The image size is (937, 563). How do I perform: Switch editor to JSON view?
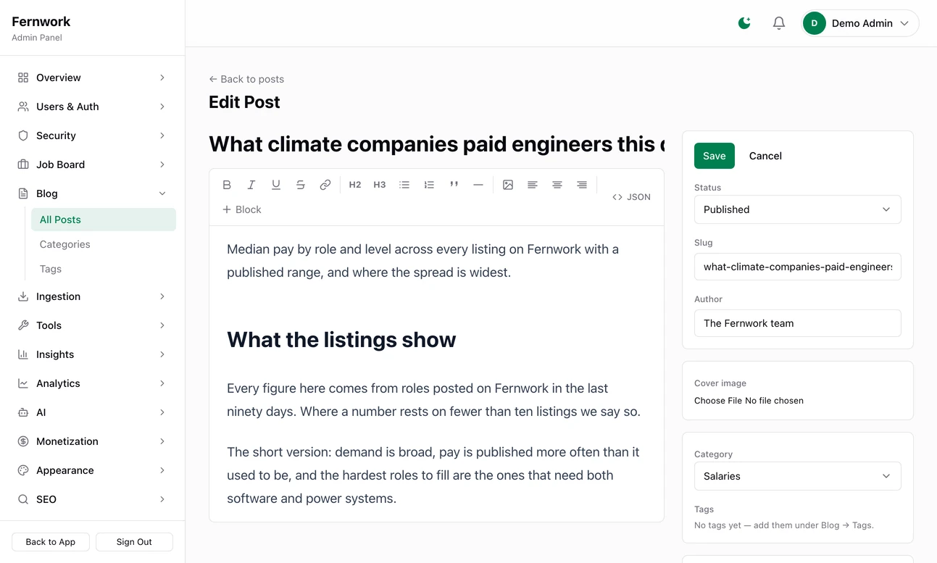[631, 197]
